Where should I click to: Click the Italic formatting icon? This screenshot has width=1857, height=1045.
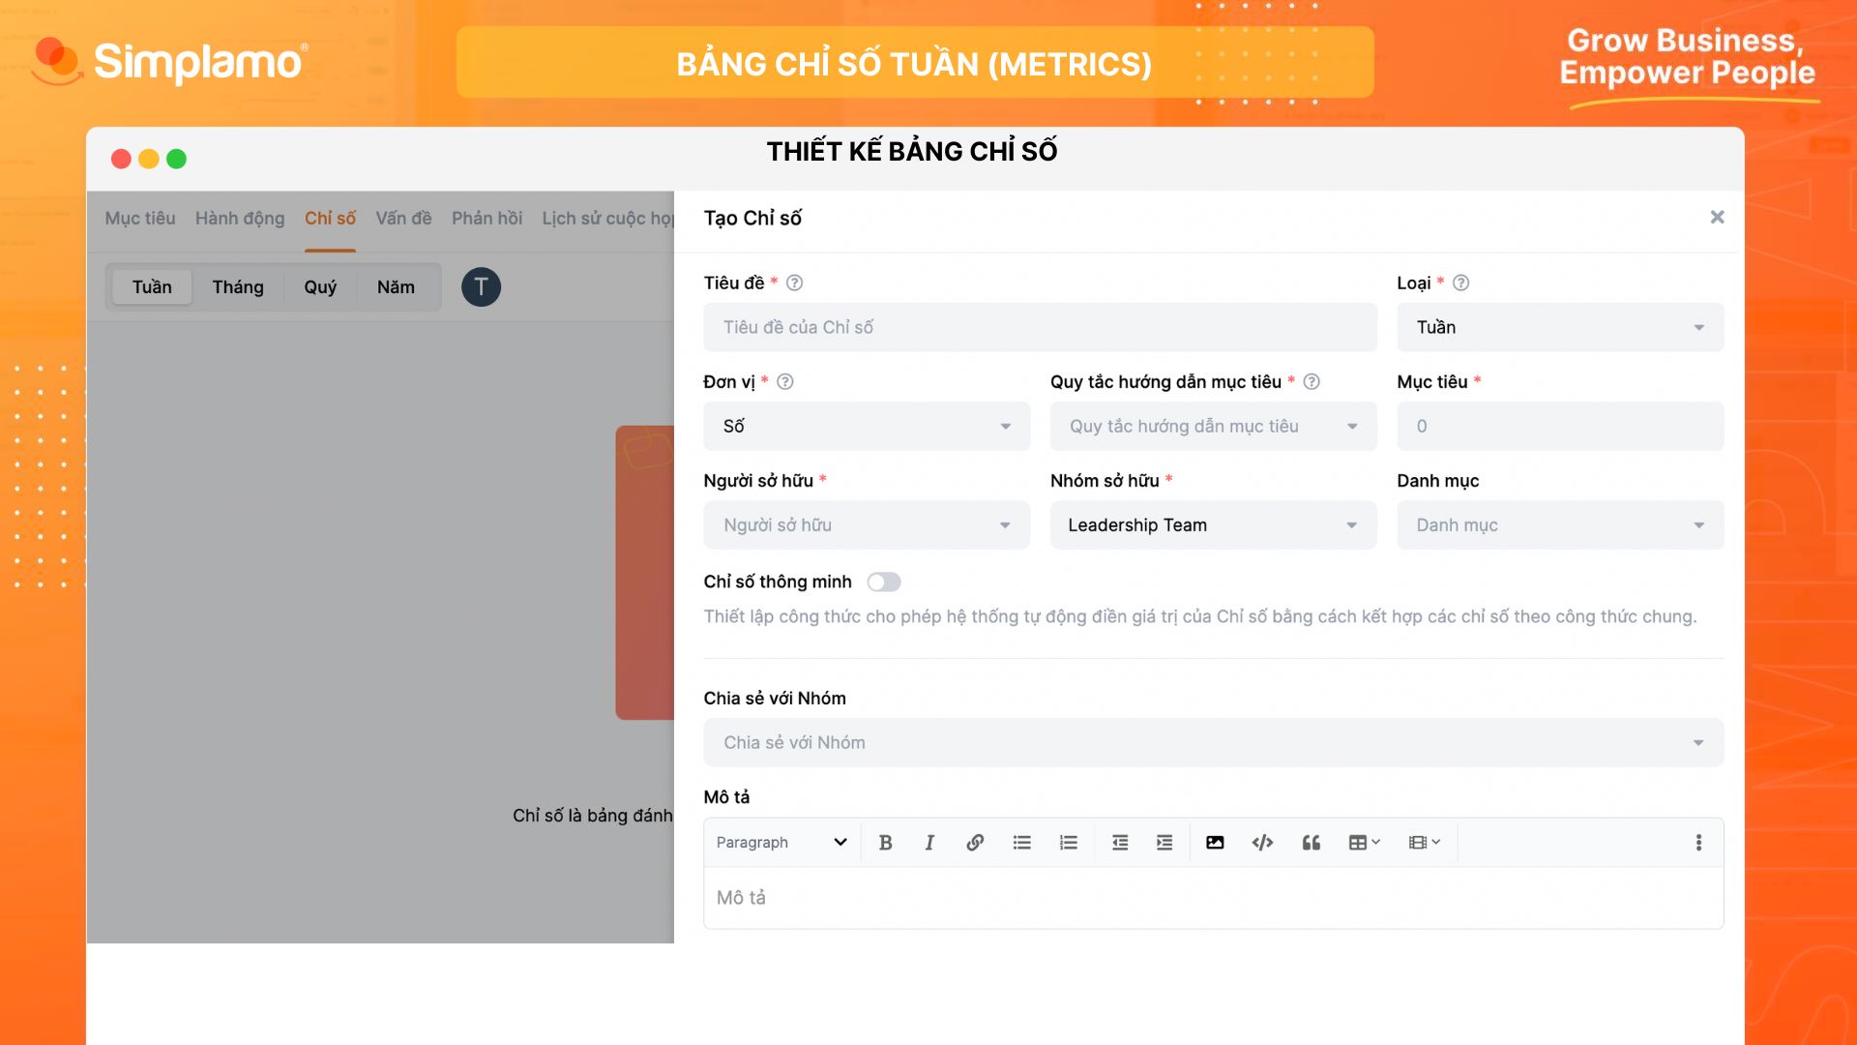(928, 842)
